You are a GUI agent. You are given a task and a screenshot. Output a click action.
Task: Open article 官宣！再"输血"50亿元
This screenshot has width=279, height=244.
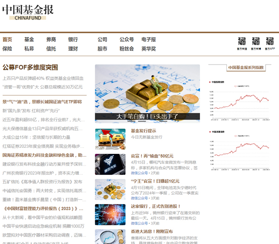(x=152, y=156)
